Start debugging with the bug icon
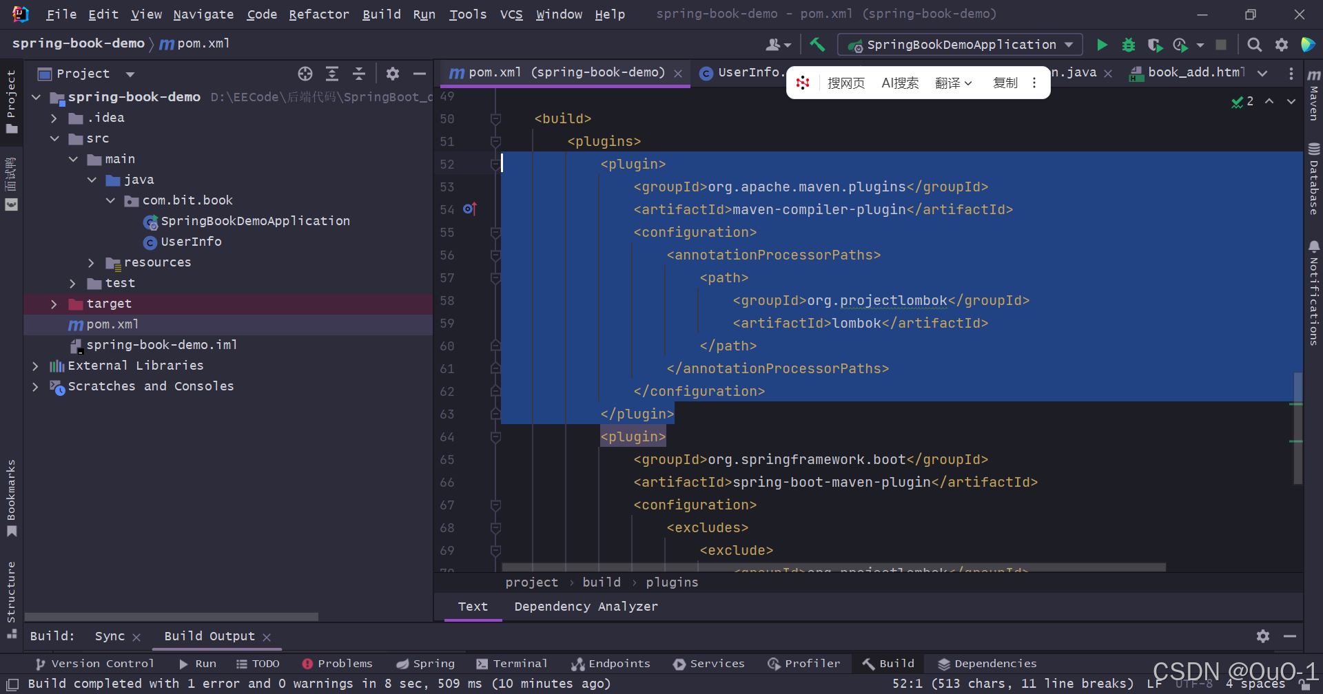The height and width of the screenshot is (694, 1323). [1129, 45]
